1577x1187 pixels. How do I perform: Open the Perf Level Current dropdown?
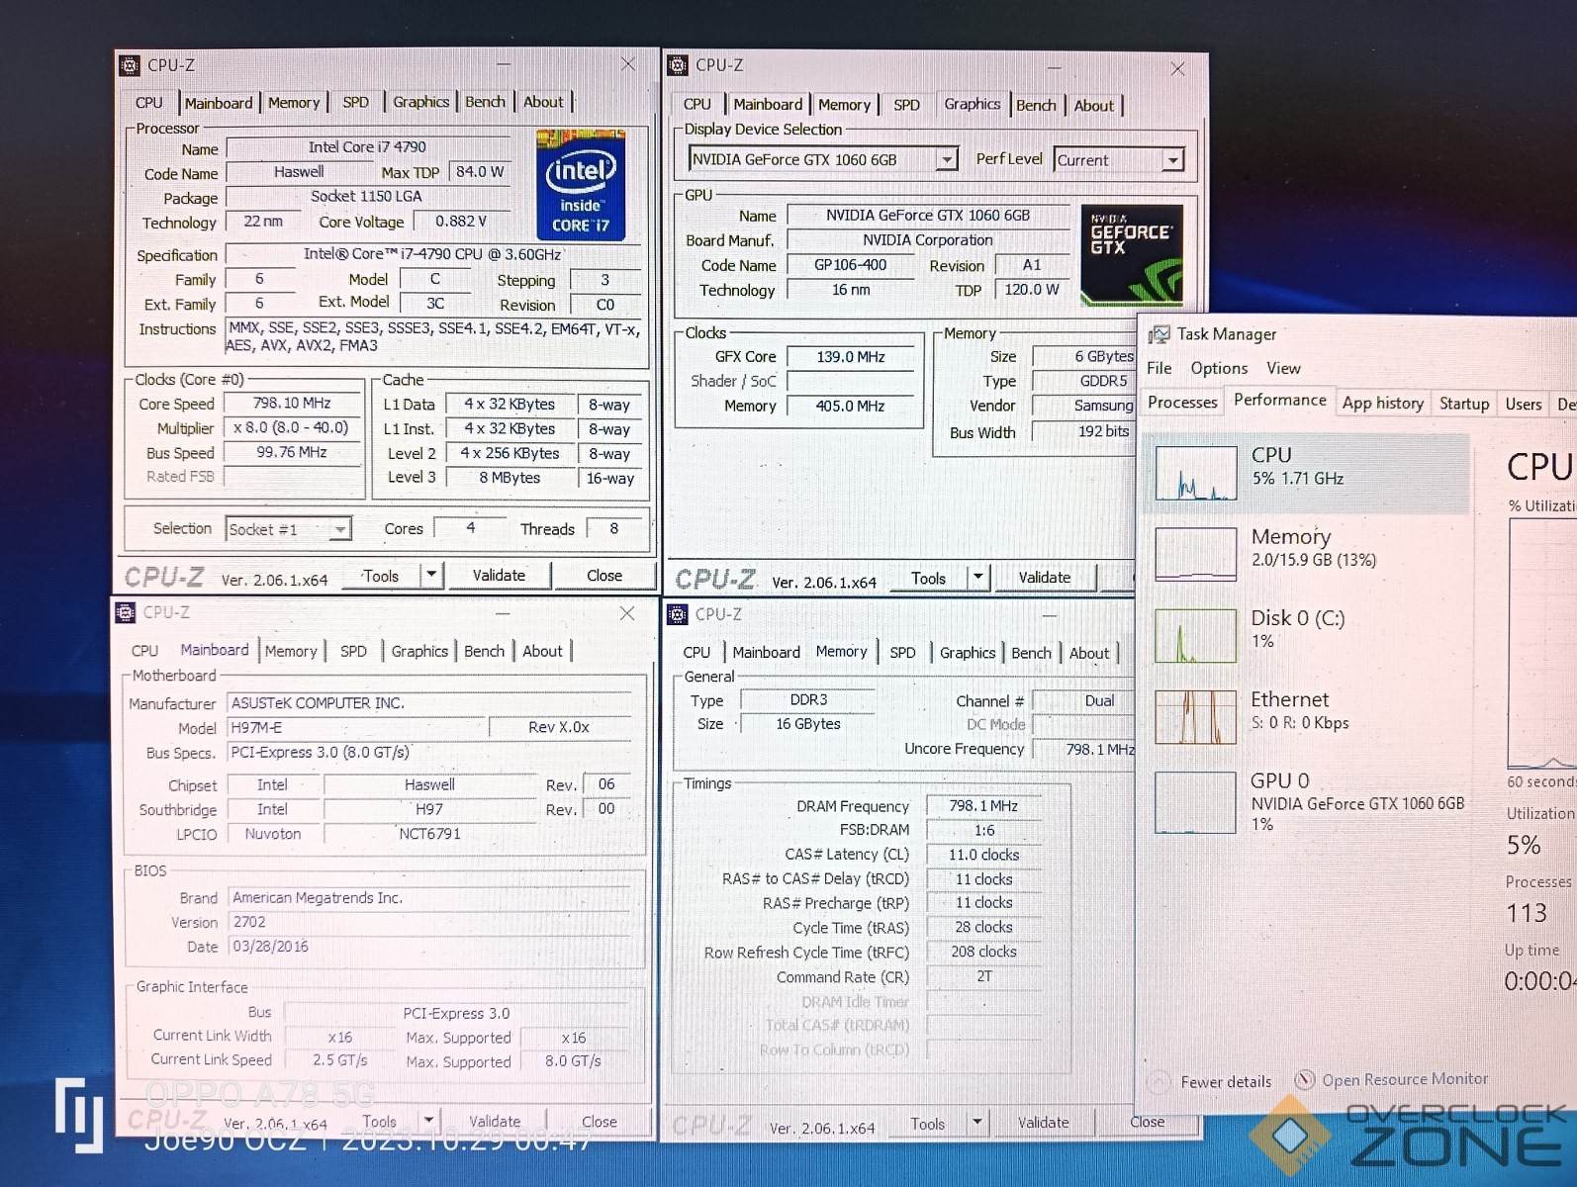(1172, 160)
